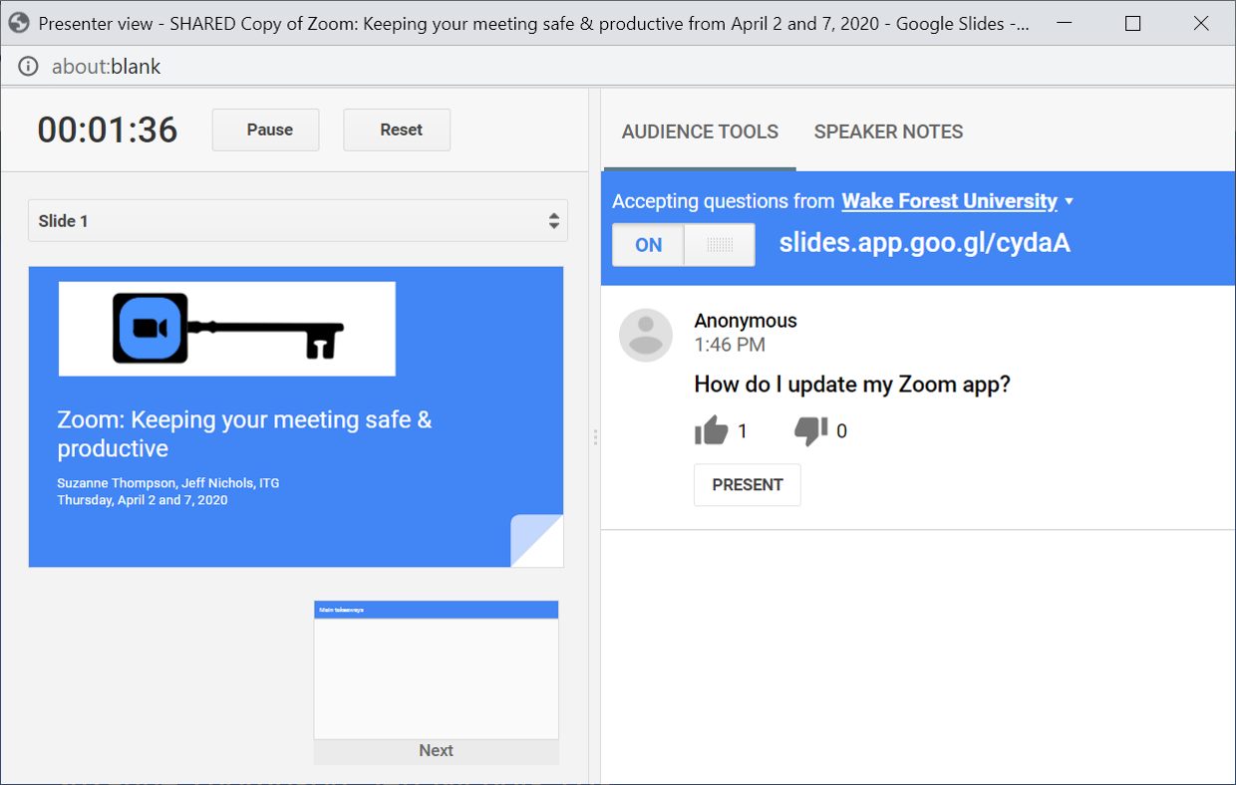The image size is (1236, 785).
Task: Minimize the Presenter view window
Action: pyautogui.click(x=1065, y=24)
